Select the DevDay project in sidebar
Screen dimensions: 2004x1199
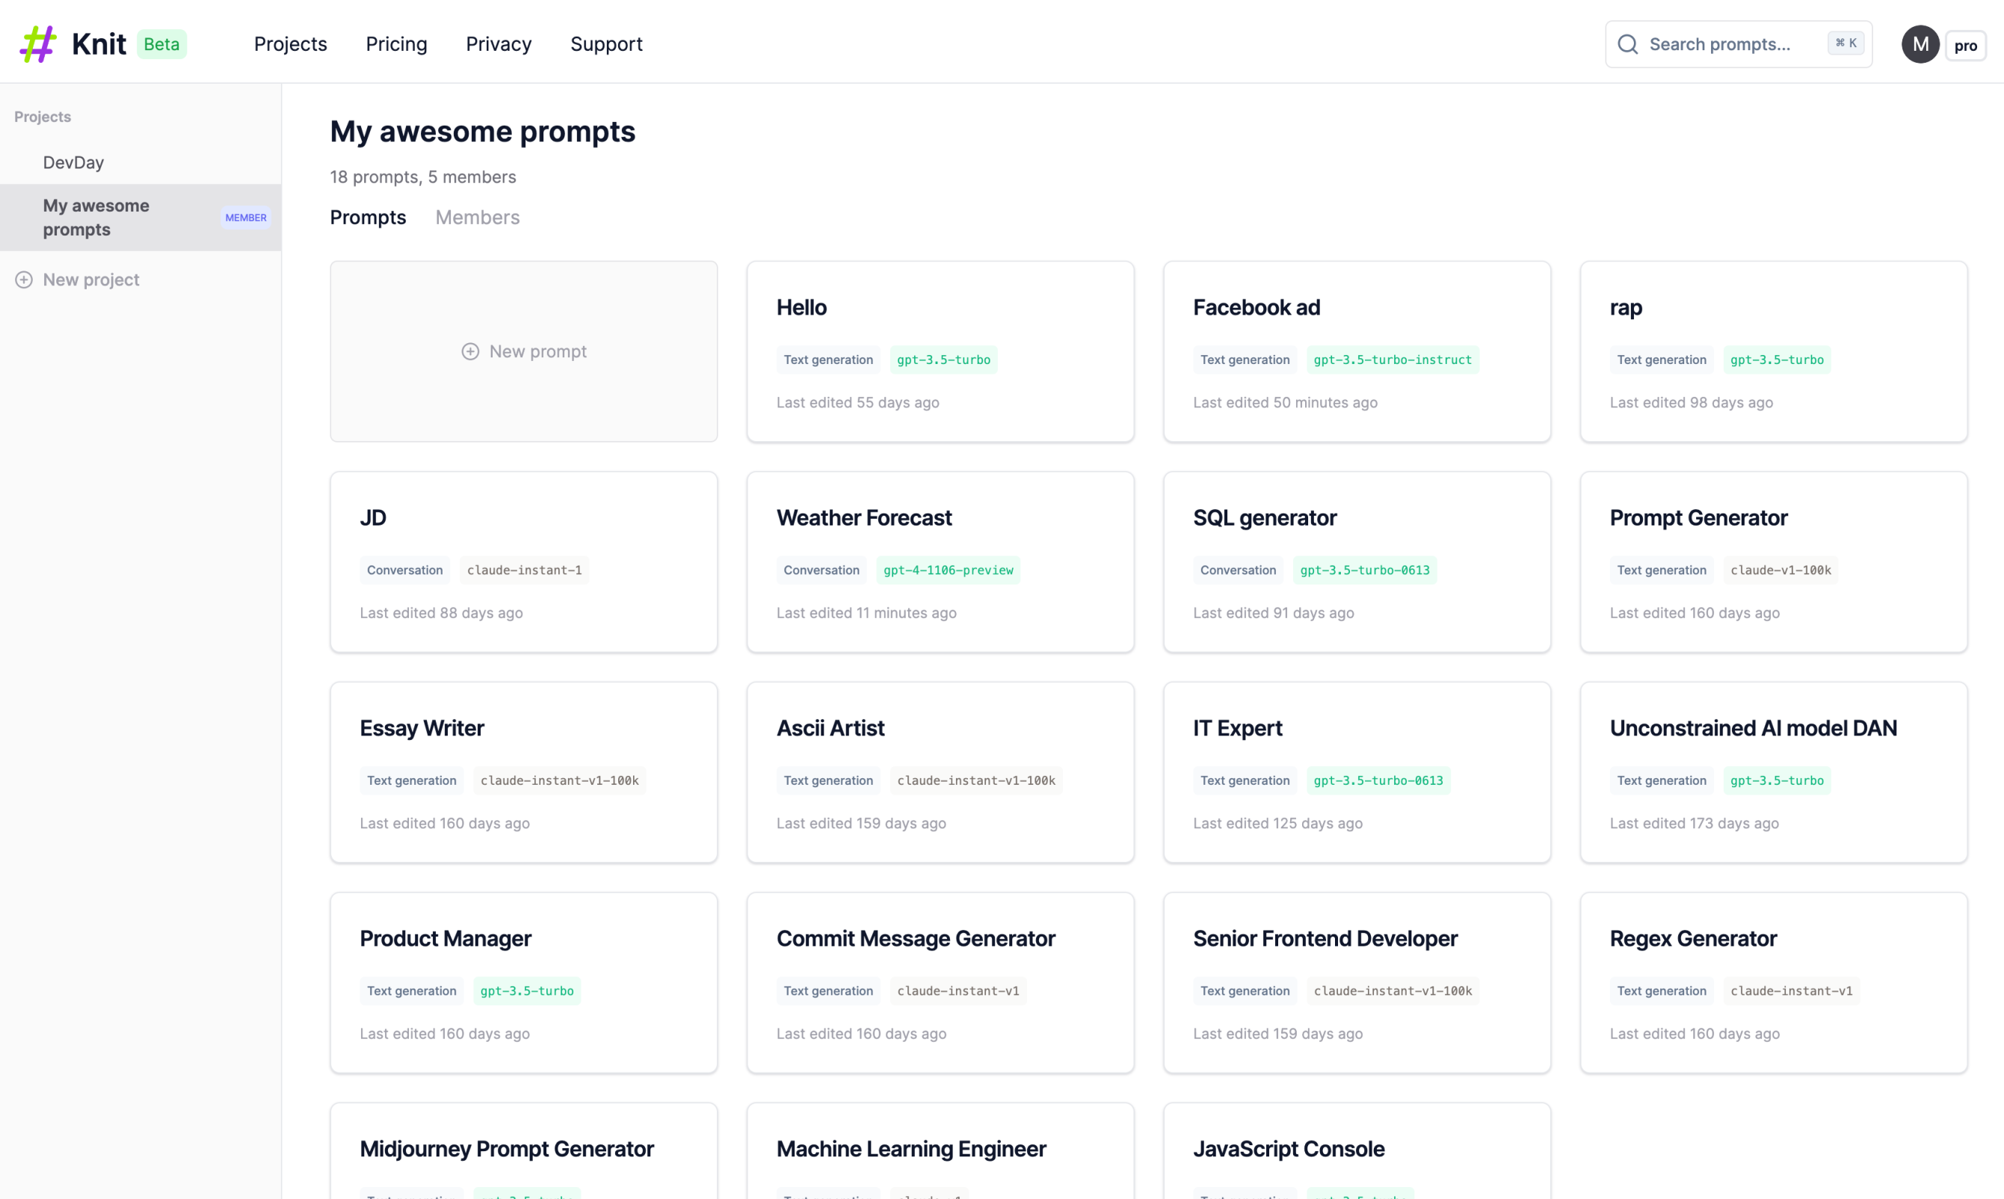(73, 162)
